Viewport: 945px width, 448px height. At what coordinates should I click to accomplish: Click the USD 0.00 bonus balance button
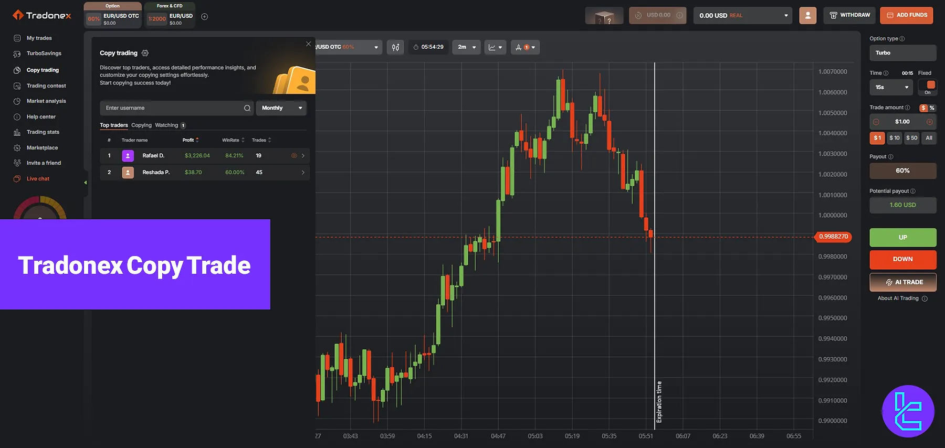pos(658,15)
